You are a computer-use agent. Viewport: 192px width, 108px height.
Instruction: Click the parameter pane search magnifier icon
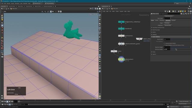[186, 14]
